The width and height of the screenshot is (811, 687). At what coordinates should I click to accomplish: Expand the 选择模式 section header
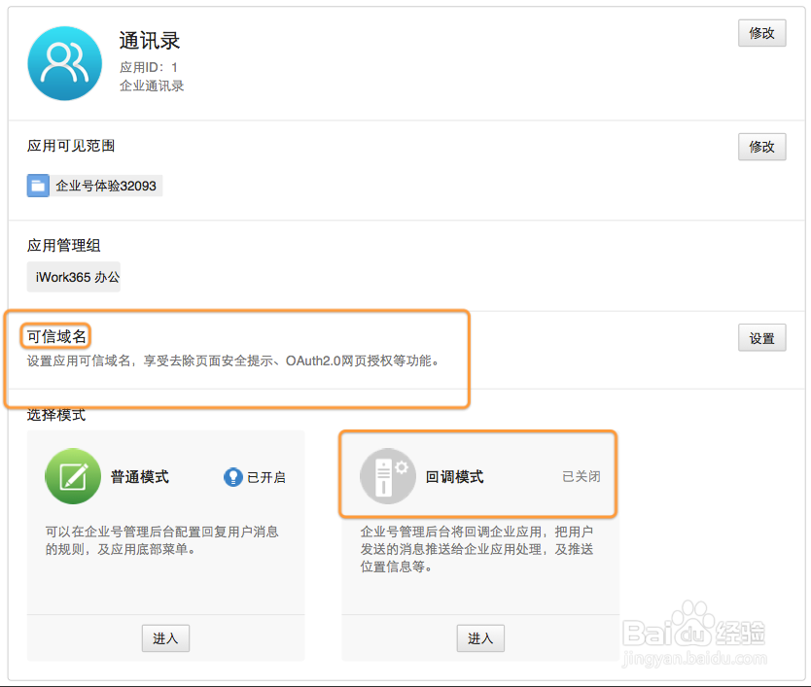[x=53, y=415]
